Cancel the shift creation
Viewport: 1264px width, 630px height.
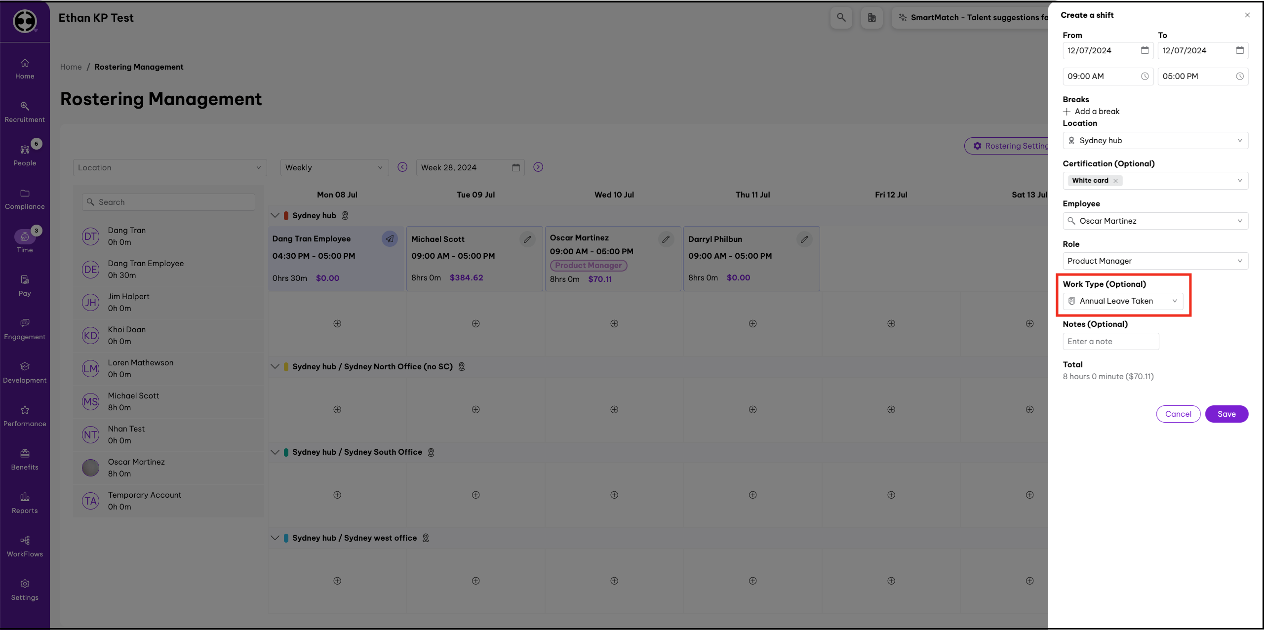click(x=1178, y=414)
